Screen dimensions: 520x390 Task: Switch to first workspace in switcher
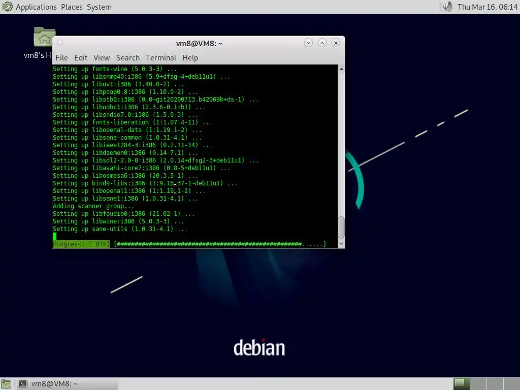461,384
